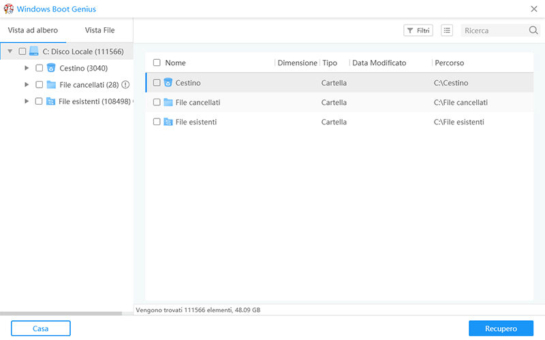Check the select-all box beside Nome header
Image resolution: width=545 pixels, height=340 pixels.
(x=157, y=63)
